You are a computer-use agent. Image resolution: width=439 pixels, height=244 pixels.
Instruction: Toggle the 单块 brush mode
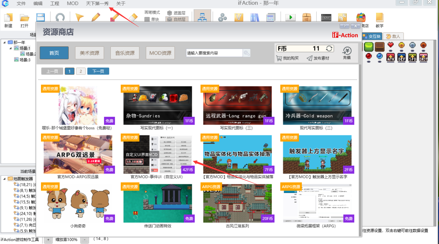[152, 19]
